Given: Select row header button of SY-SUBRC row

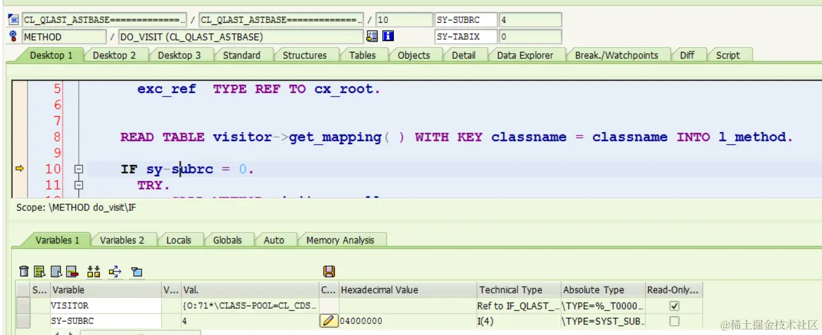Looking at the screenshot, I should point(23,320).
